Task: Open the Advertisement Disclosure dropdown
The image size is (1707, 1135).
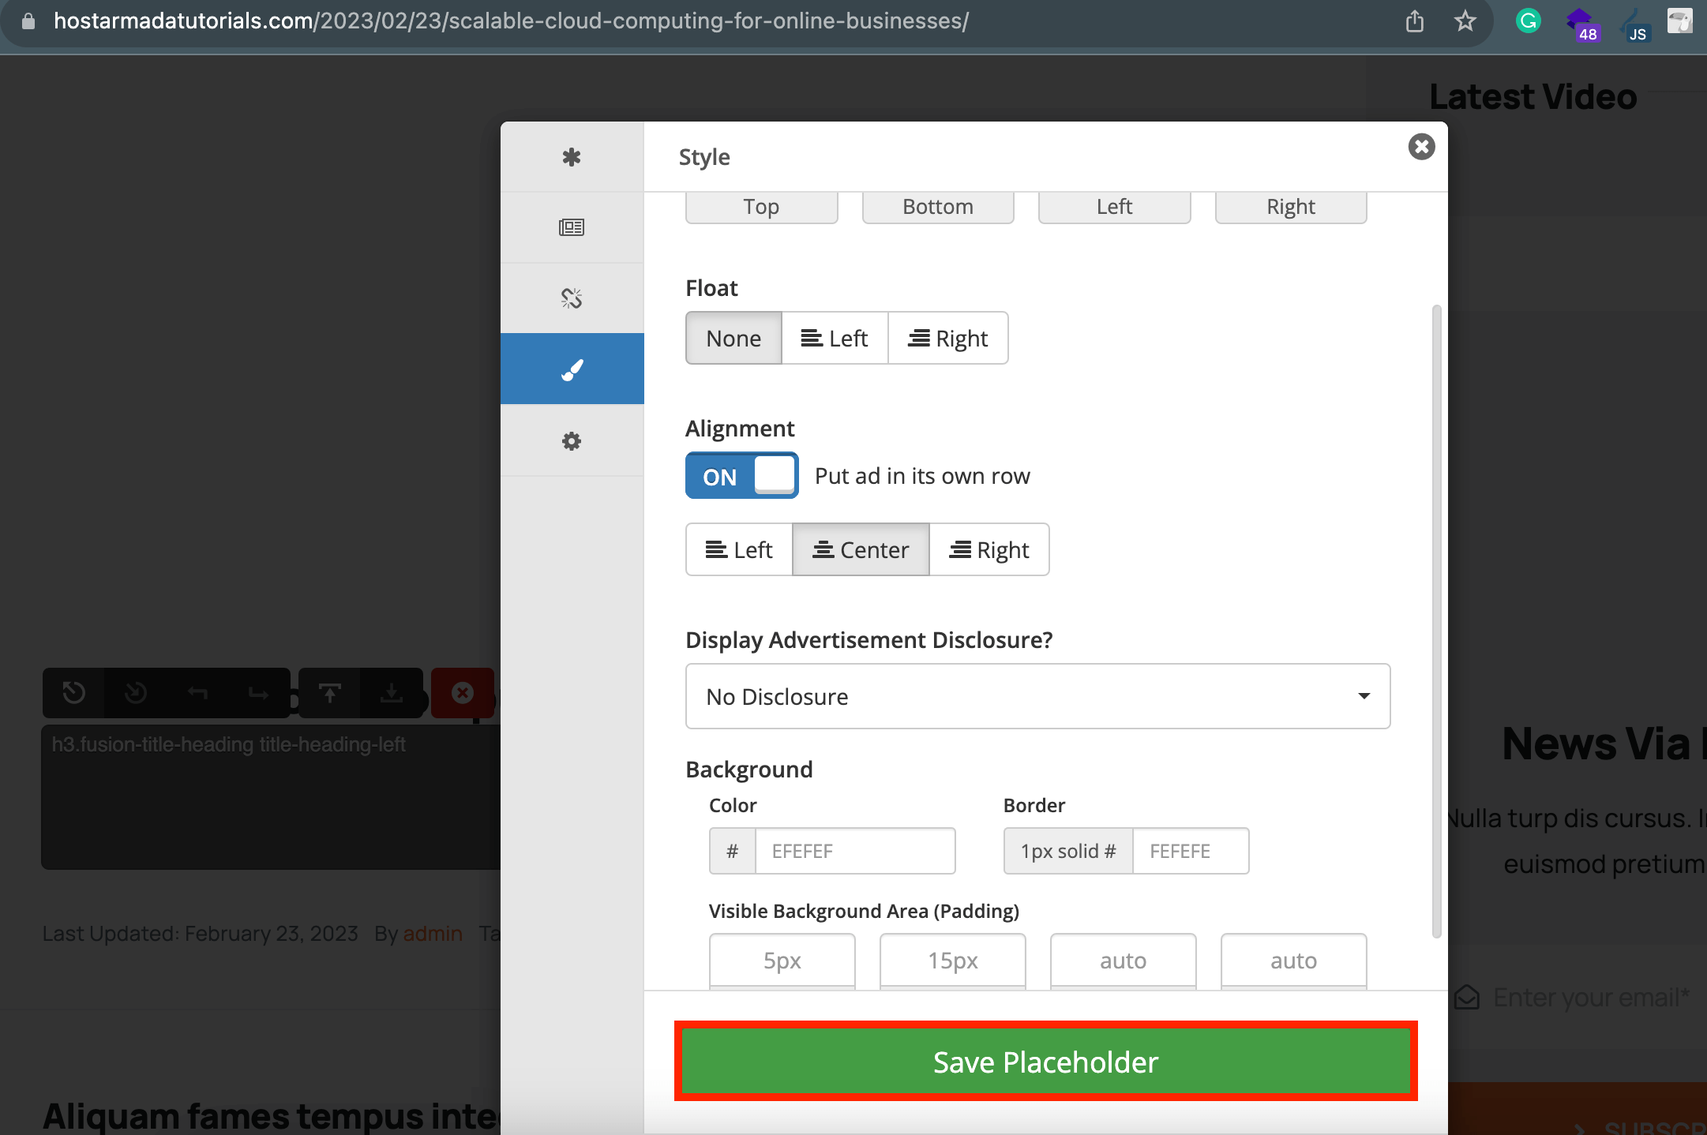Action: [1037, 696]
